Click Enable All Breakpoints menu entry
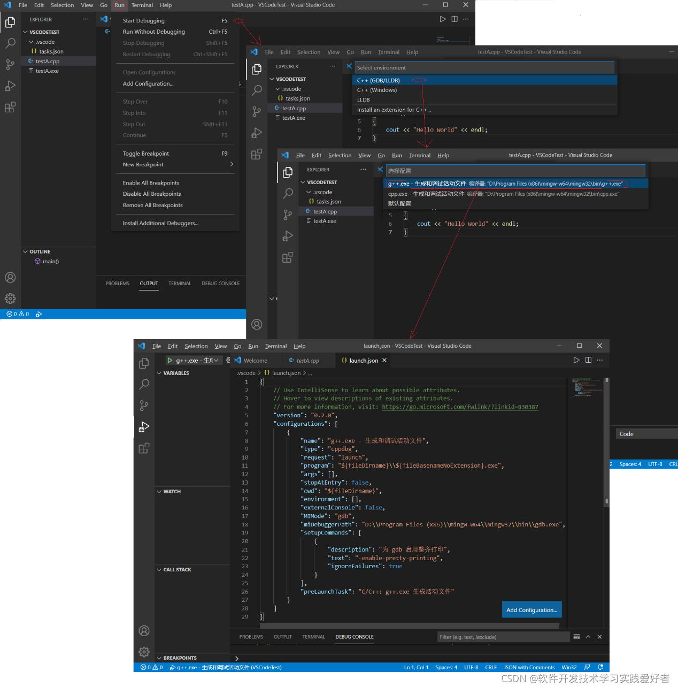 tap(175, 183)
